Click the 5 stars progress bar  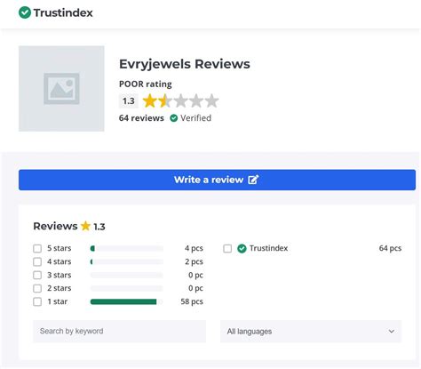(x=127, y=248)
